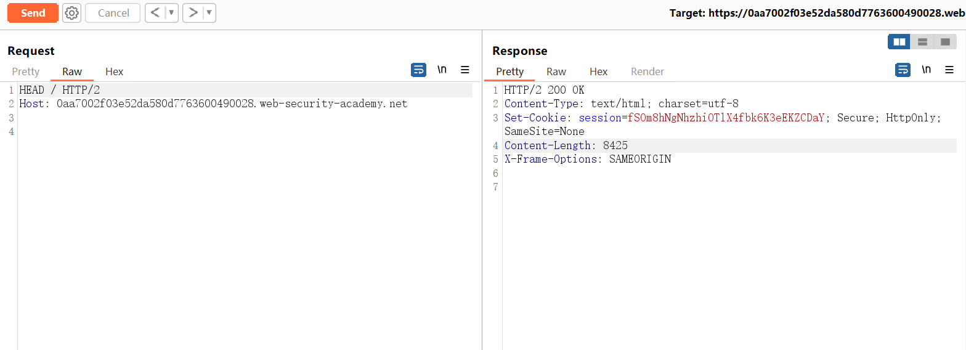The height and width of the screenshot is (350, 966).
Task: Toggle non-printable characters in Request panel
Action: [442, 70]
